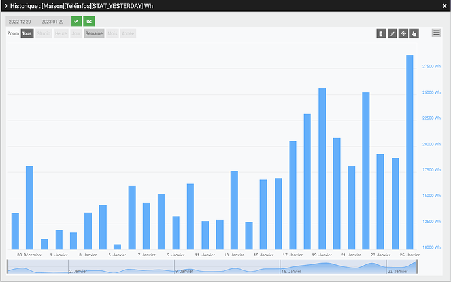Click the 27500 Wh axis label

coord(431,66)
